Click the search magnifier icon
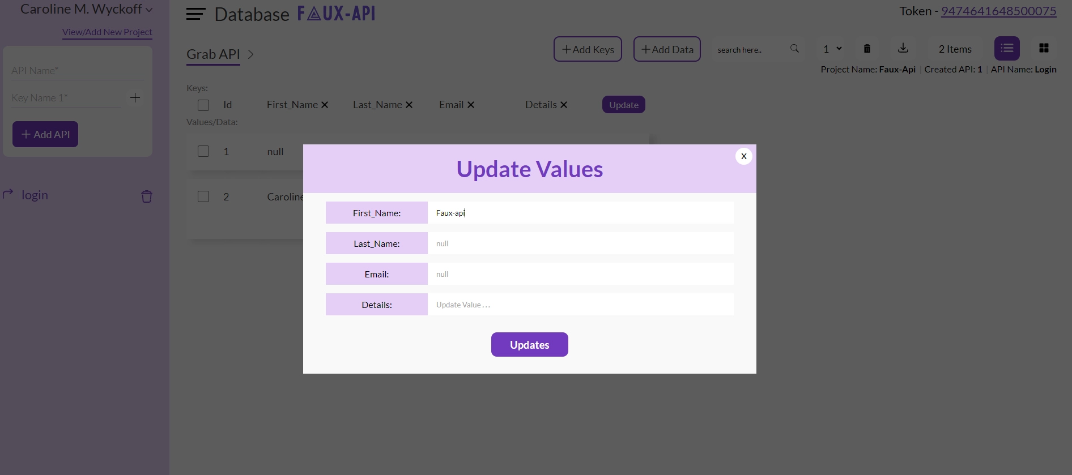 [794, 49]
